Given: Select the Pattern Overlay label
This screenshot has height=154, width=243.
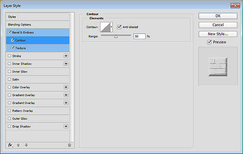Looking at the screenshot, I should click(23, 111).
